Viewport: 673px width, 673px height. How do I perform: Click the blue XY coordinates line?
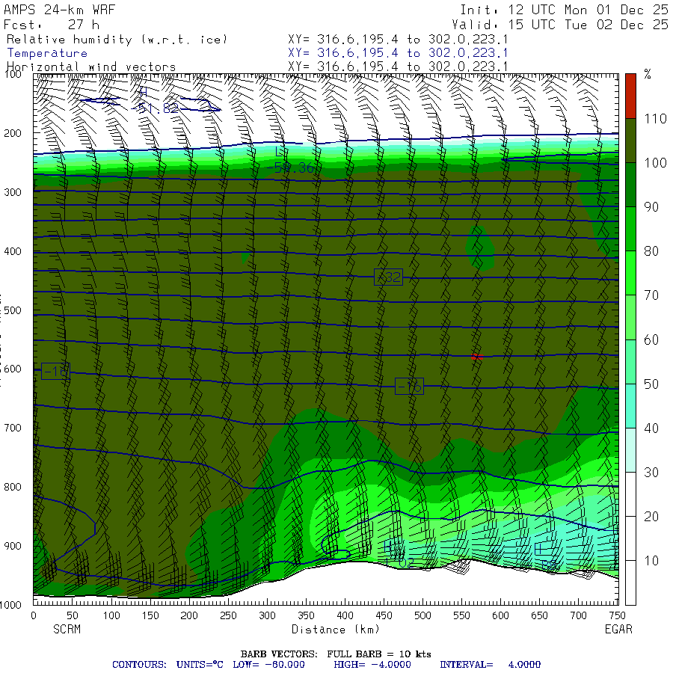398,53
